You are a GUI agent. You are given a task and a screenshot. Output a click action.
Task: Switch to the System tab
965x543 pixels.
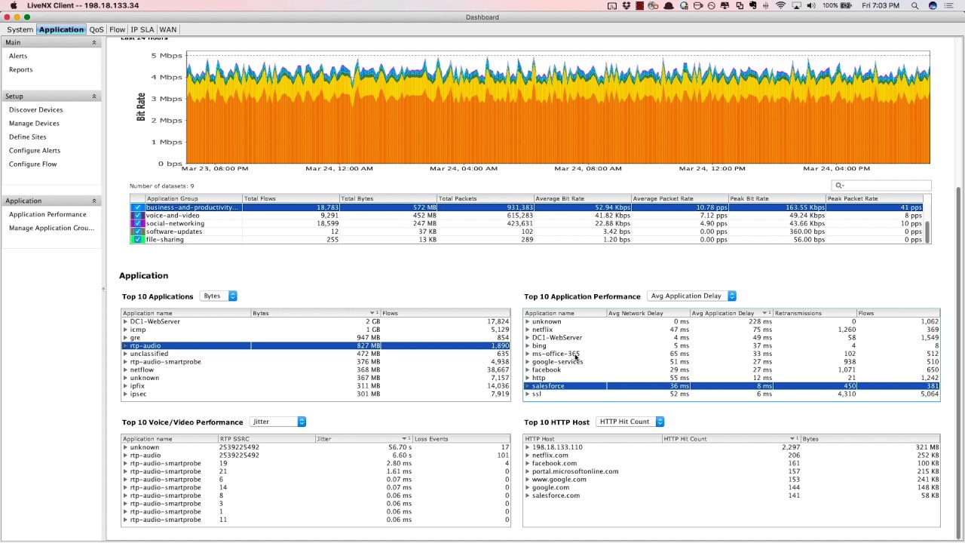(x=20, y=29)
